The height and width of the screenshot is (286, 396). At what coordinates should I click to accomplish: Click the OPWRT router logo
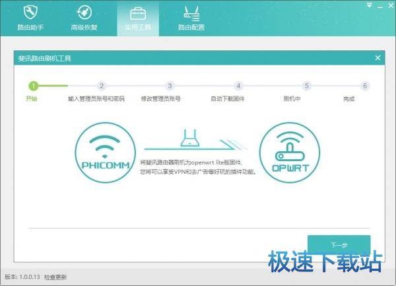290,153
